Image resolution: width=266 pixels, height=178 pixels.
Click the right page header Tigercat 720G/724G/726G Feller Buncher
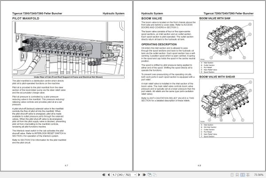click(228, 13)
